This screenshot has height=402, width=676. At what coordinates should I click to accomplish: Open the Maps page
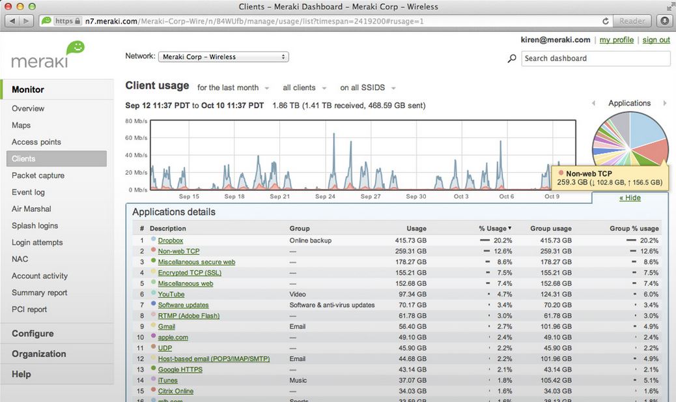(21, 125)
